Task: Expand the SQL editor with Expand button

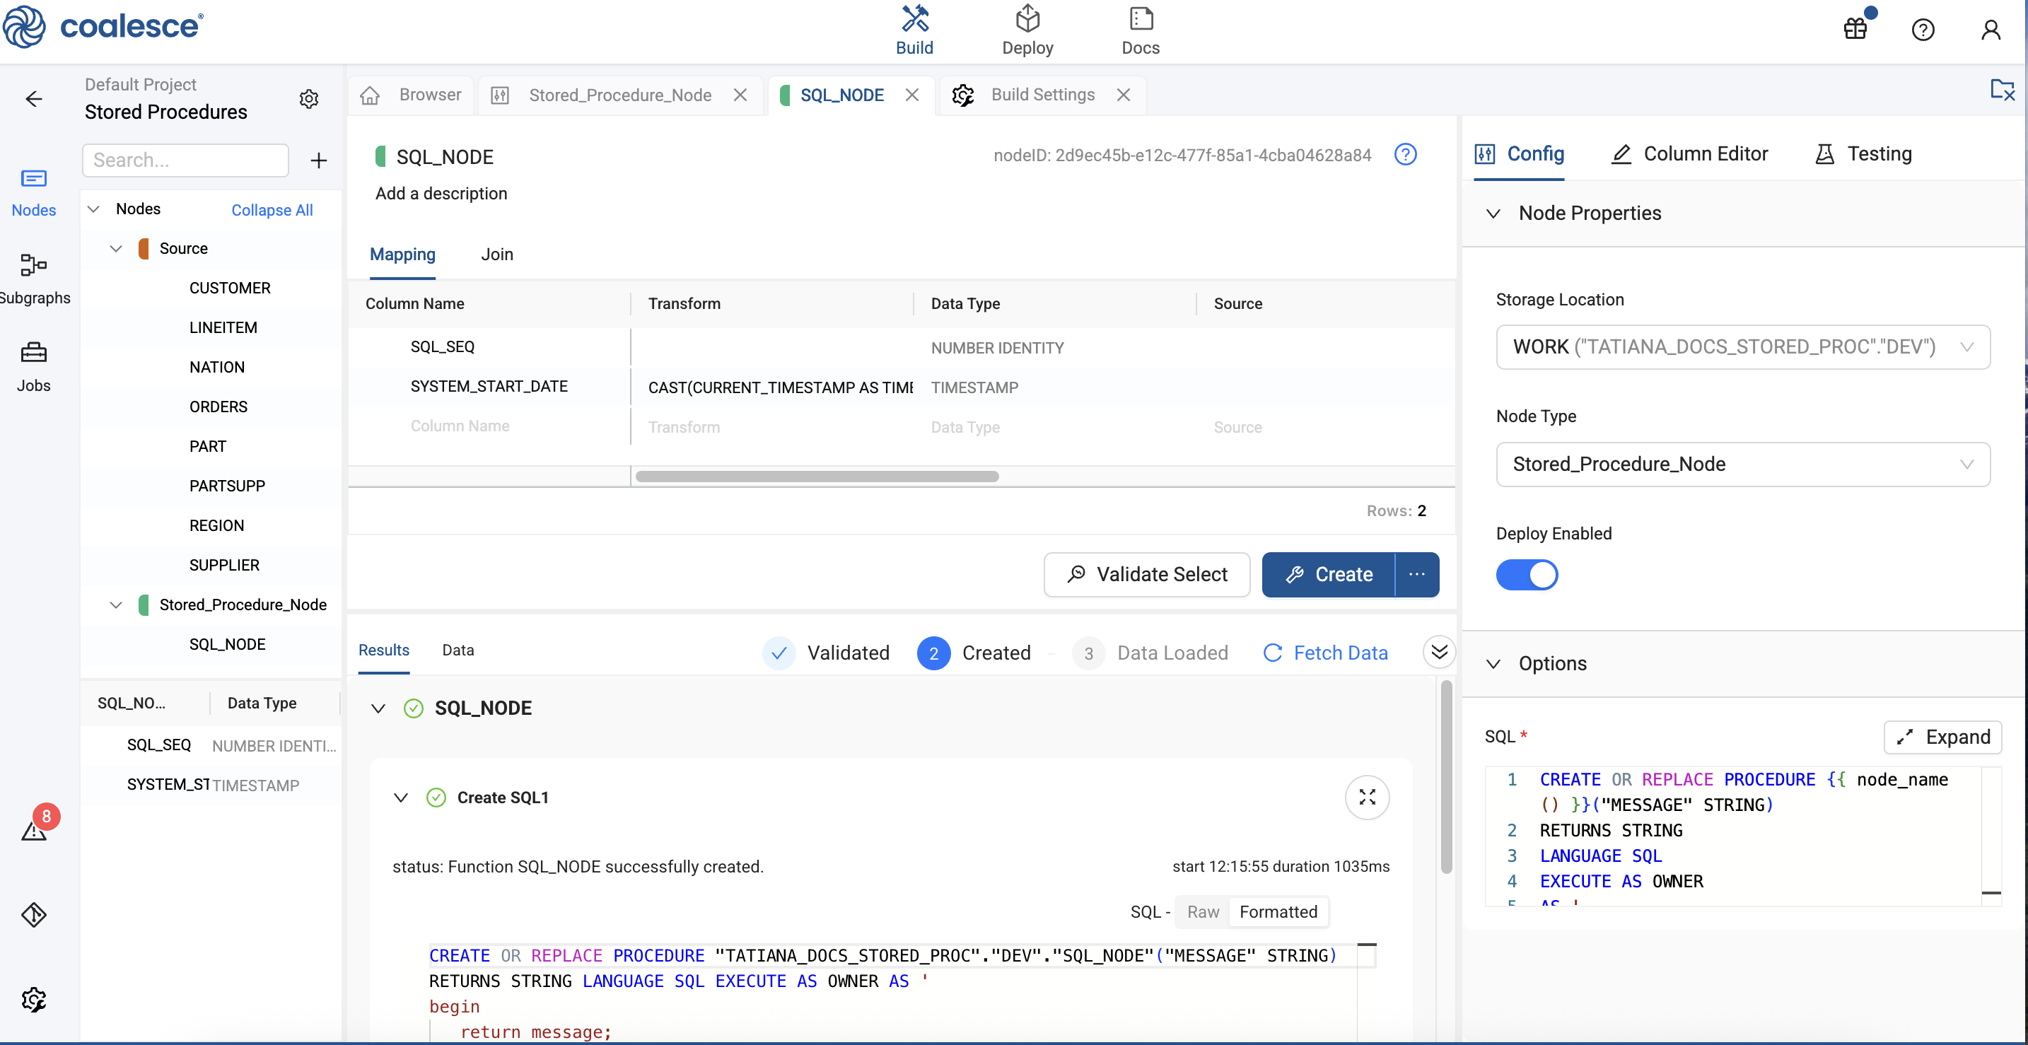Action: tap(1942, 737)
